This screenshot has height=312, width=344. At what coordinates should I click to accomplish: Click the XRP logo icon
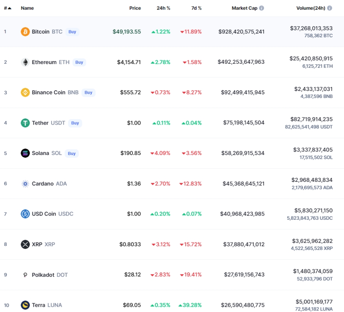25,245
